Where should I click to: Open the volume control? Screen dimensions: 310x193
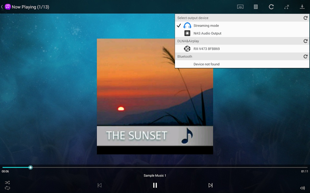click(x=302, y=188)
